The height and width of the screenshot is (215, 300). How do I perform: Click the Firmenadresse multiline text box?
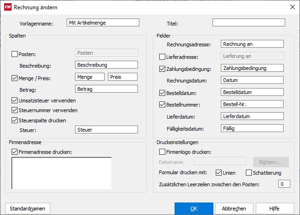click(x=61, y=172)
